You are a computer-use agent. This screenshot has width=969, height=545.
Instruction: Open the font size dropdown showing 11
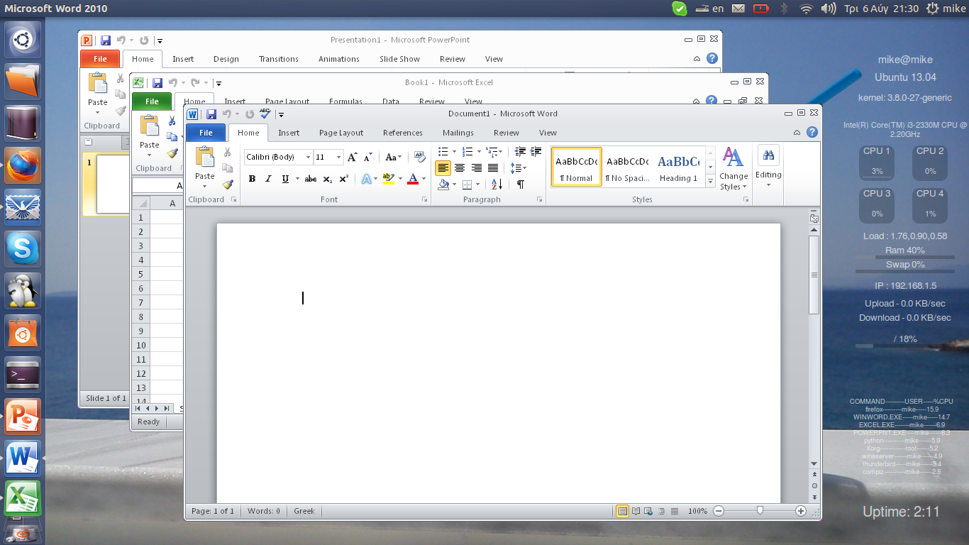339,158
